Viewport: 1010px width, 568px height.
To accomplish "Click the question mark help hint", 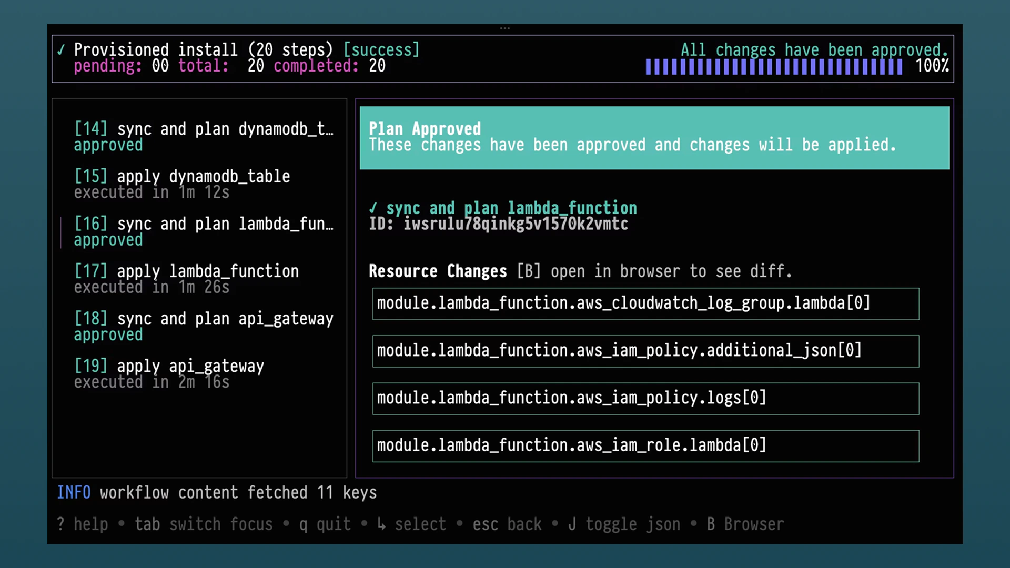I will coord(61,524).
